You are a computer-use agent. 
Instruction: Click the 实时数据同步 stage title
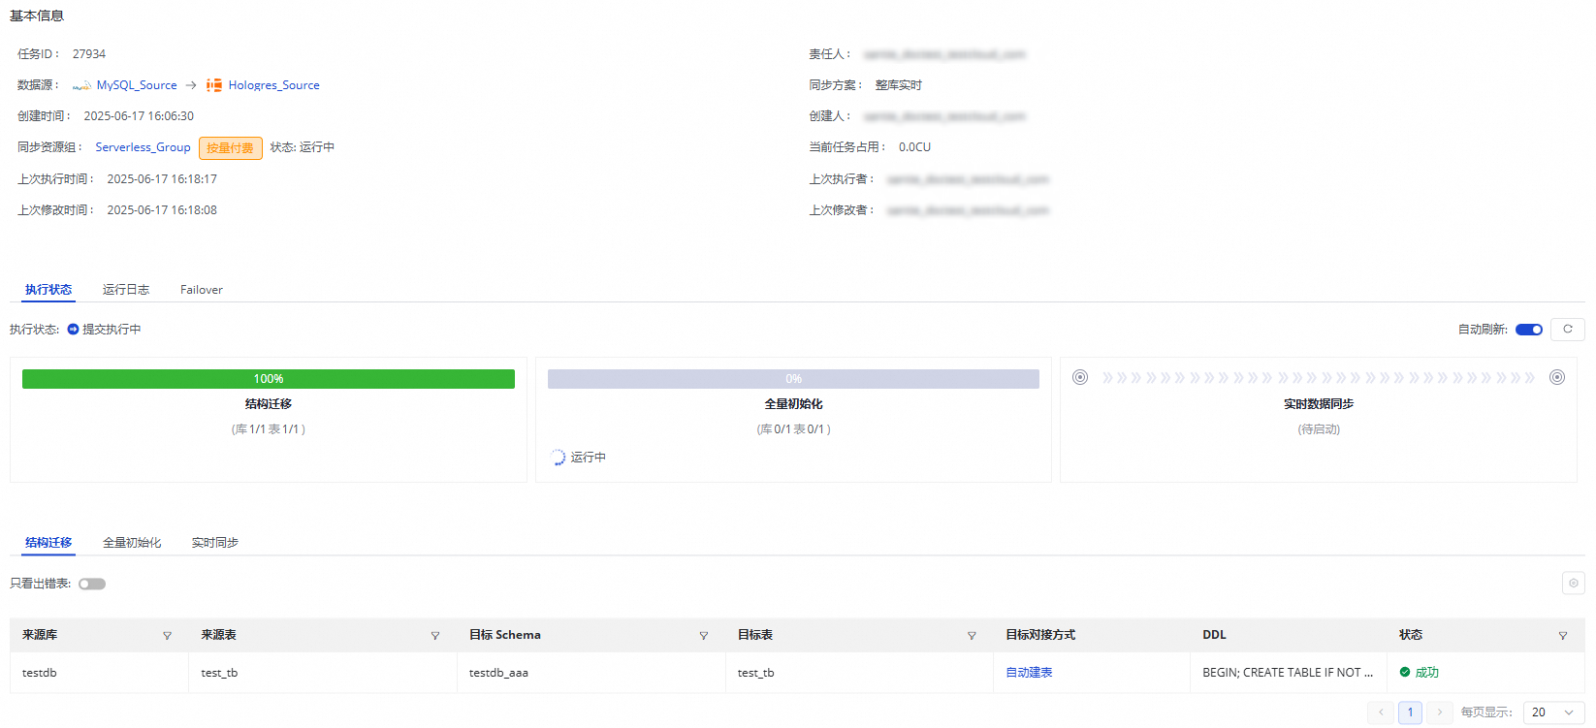pos(1319,404)
